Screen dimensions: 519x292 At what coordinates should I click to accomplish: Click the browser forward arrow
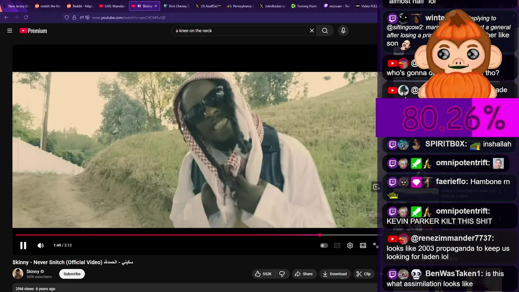pyautogui.click(x=16, y=17)
